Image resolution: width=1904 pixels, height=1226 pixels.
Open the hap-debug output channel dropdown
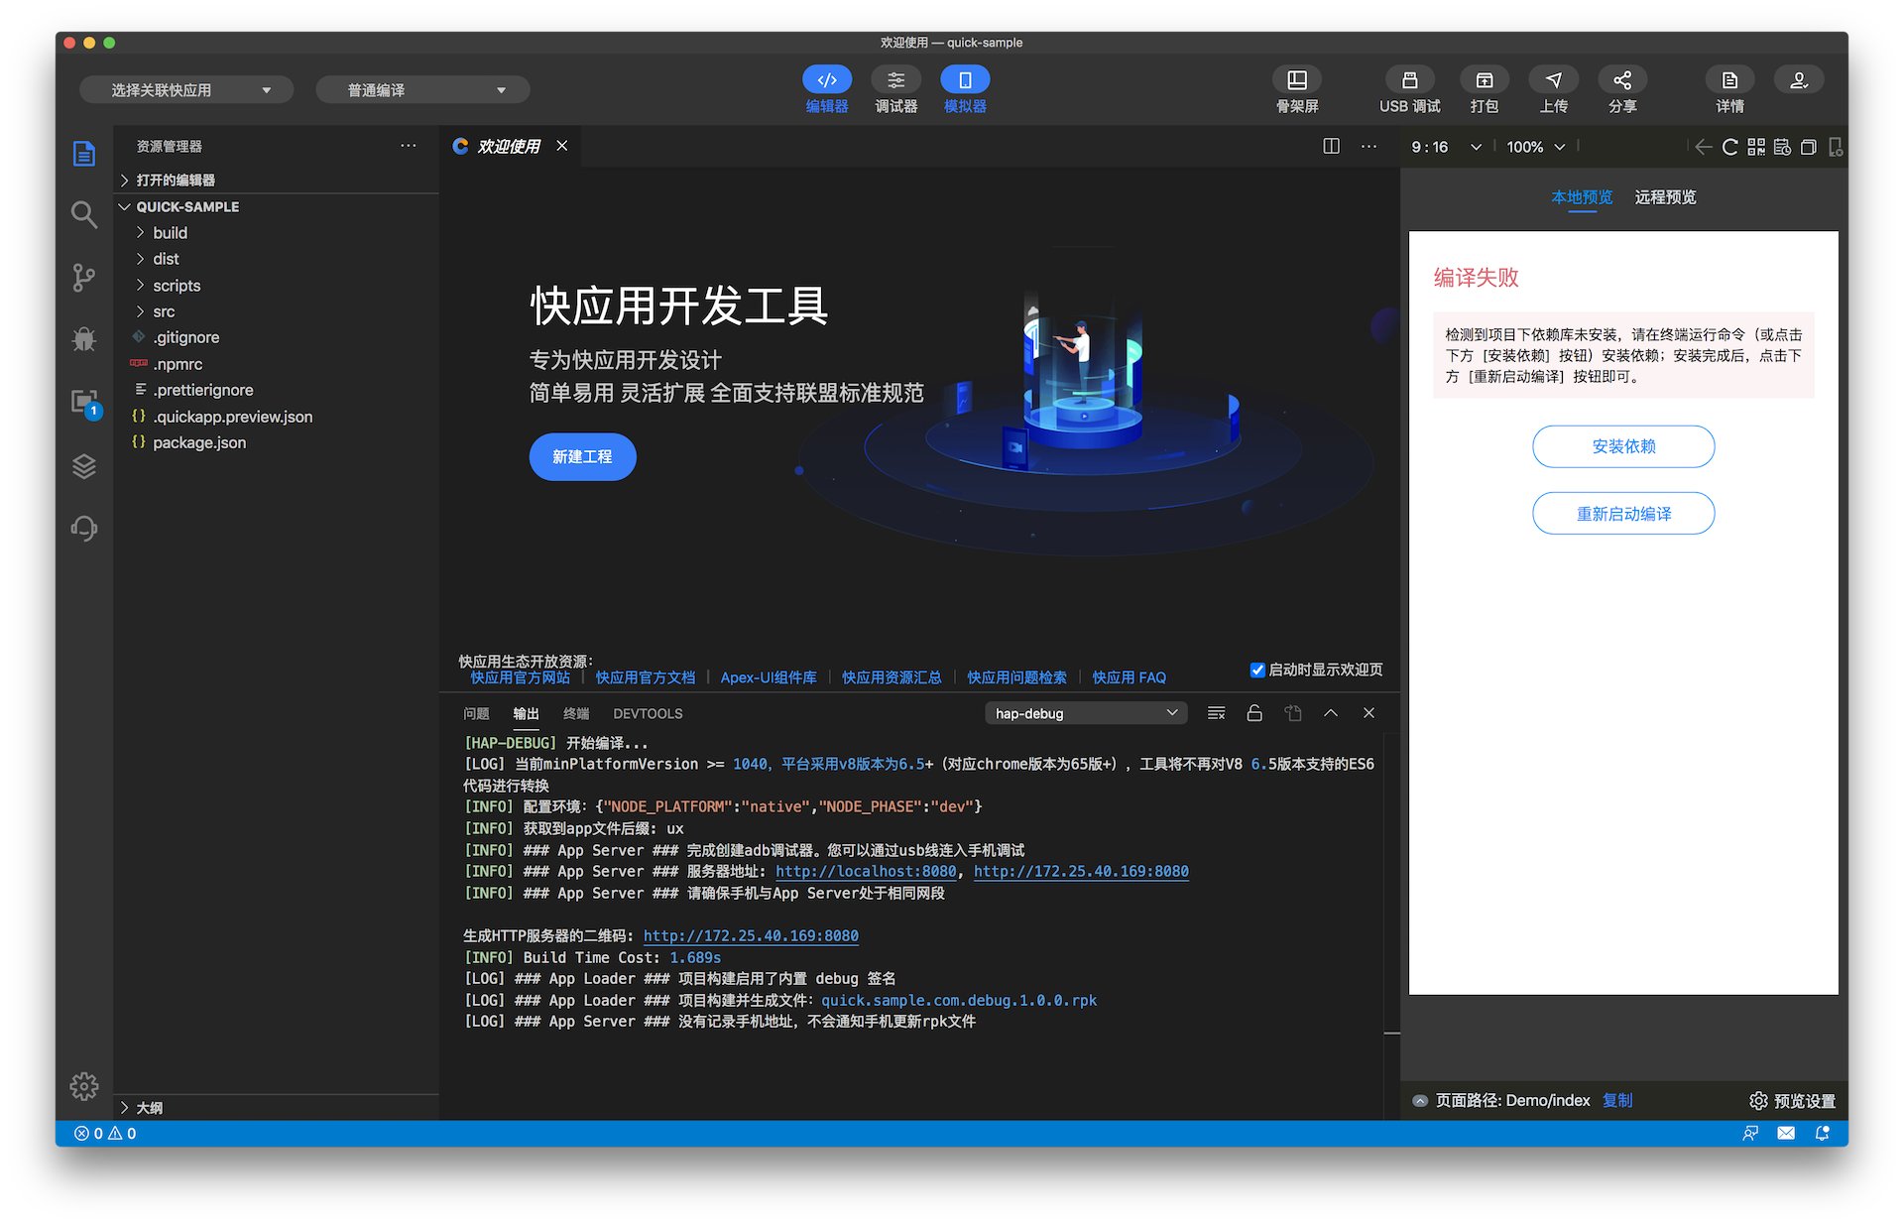click(1086, 713)
